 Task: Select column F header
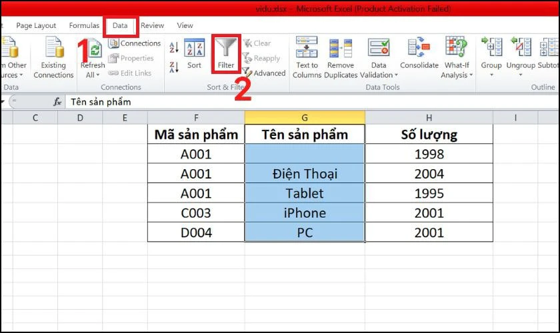(196, 118)
